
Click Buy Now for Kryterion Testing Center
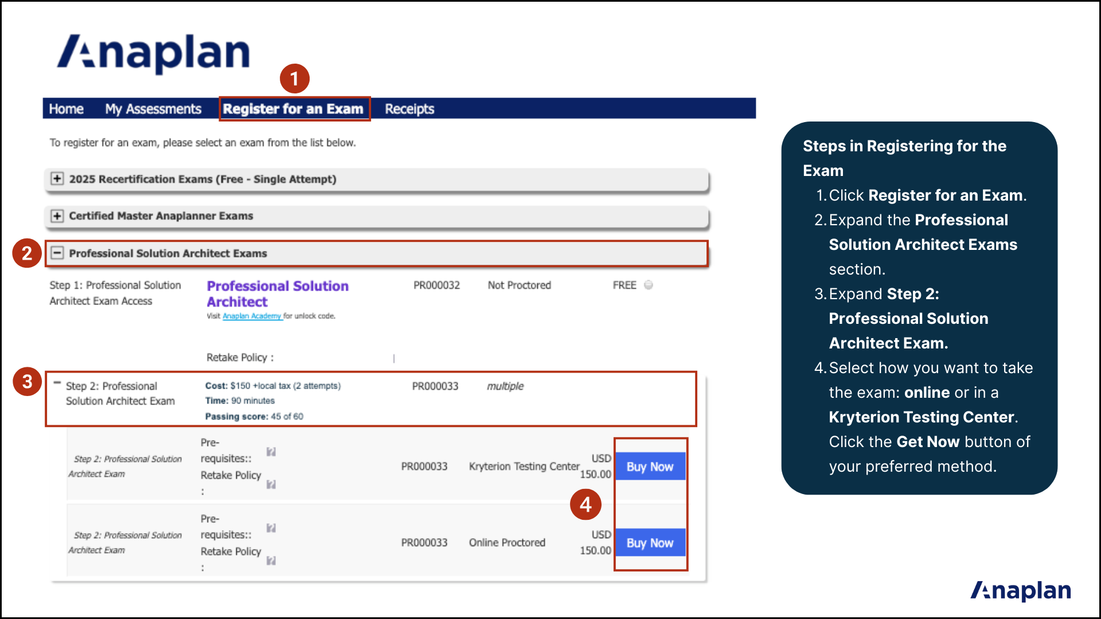(650, 467)
